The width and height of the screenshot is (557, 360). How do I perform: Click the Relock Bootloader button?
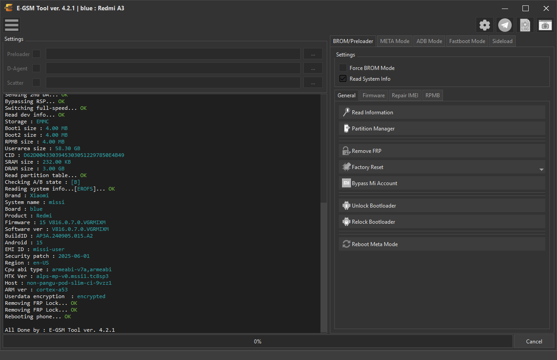pyautogui.click(x=442, y=222)
